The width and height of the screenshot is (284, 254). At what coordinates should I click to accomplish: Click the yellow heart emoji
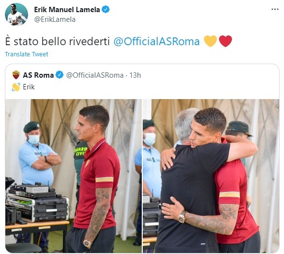click(x=210, y=41)
